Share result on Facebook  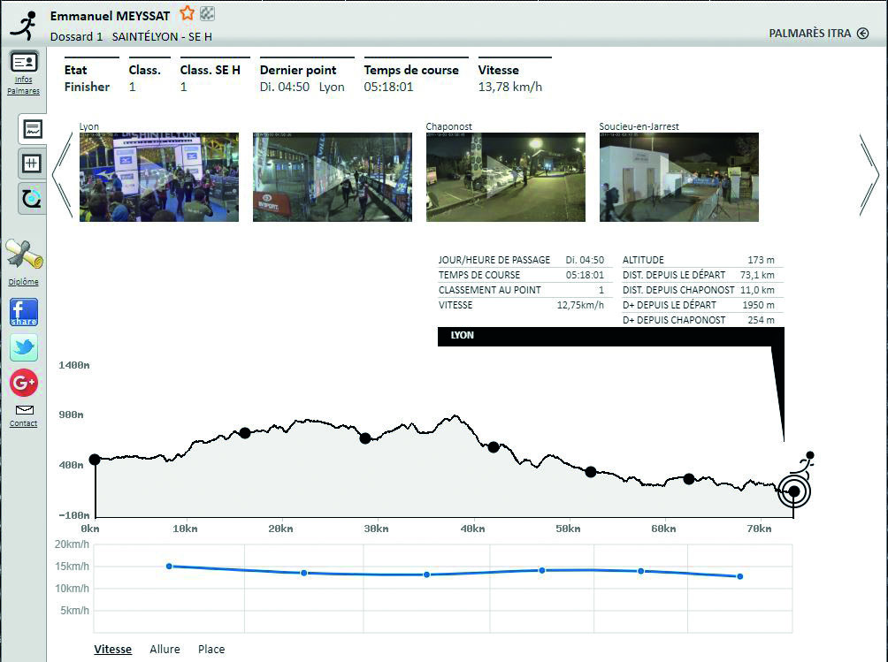[x=24, y=312]
